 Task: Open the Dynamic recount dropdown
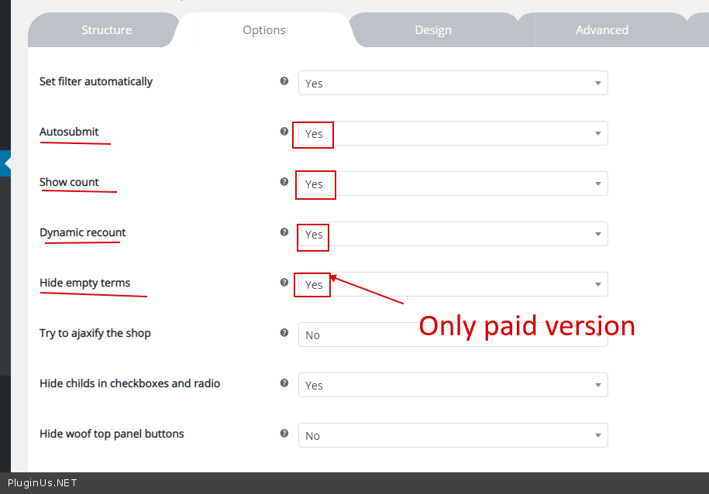tap(453, 234)
